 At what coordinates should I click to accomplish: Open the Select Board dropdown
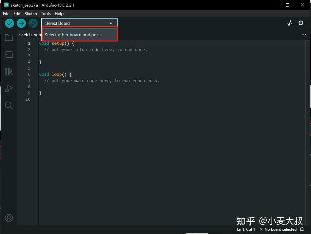pyautogui.click(x=79, y=23)
